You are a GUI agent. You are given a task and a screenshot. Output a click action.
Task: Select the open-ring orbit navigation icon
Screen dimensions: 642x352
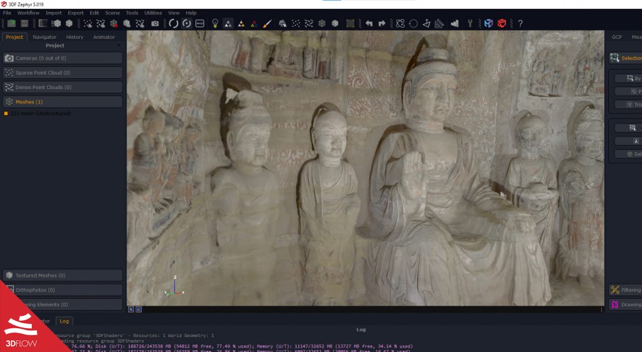tap(174, 23)
